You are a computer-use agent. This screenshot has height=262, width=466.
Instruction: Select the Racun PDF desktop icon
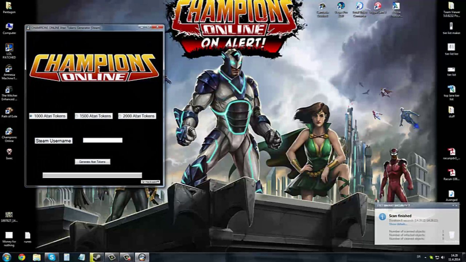[451, 175]
